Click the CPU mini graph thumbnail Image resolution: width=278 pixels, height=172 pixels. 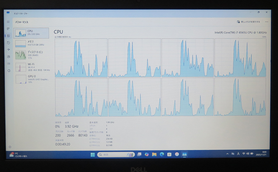pyautogui.click(x=21, y=33)
